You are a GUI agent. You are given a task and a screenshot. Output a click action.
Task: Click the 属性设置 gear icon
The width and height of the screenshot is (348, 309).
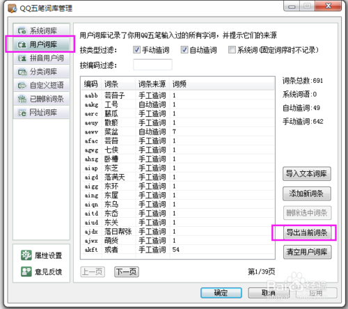coord(26,255)
